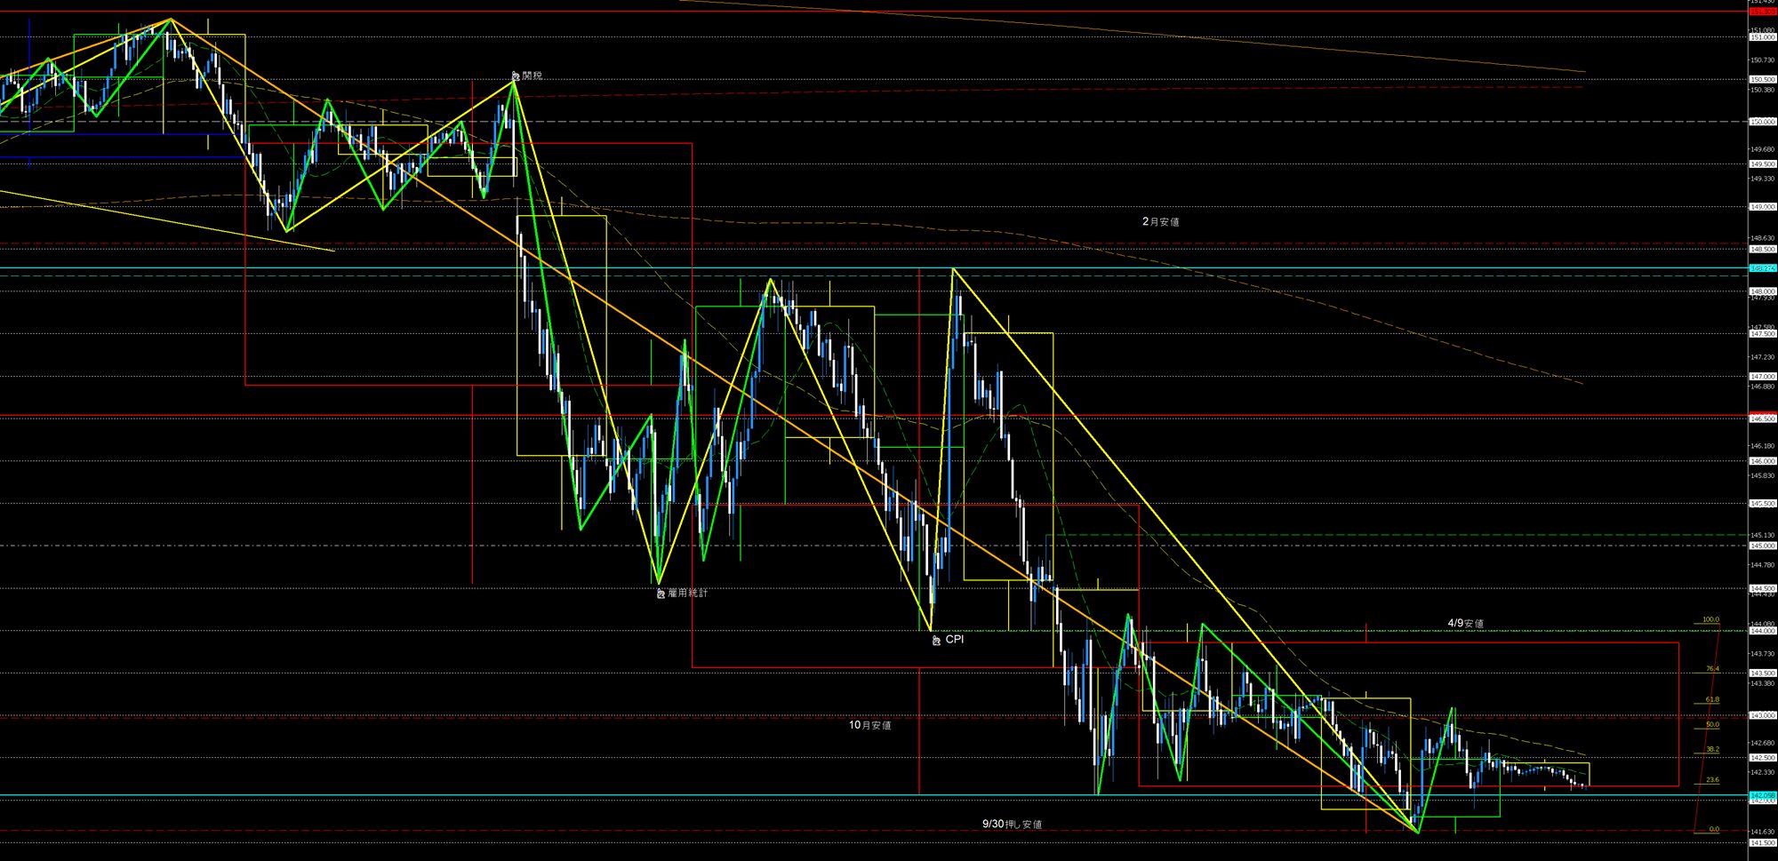Click the Fibonacci 76.4 level label
Screen dimensions: 1778x861
pos(1712,669)
